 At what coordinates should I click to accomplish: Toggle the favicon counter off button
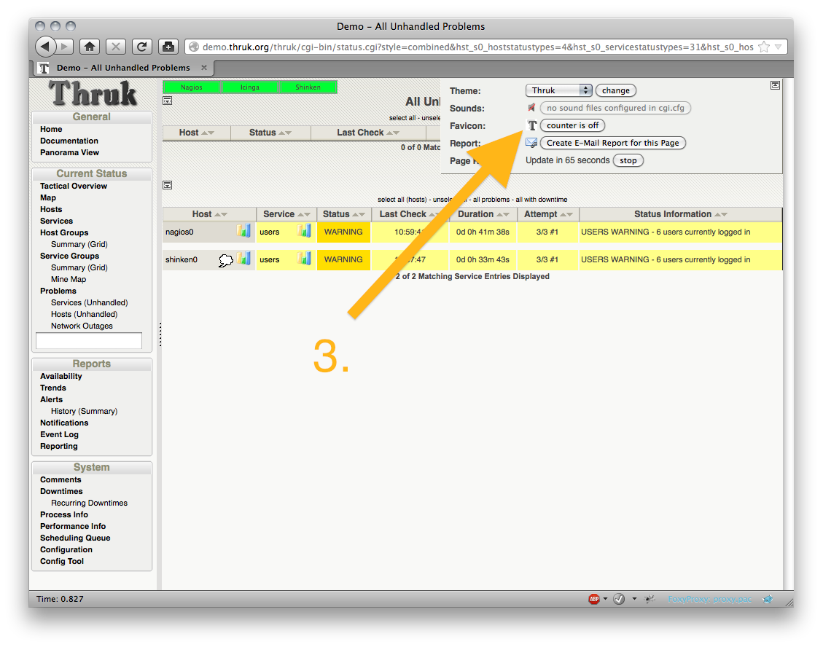[572, 125]
